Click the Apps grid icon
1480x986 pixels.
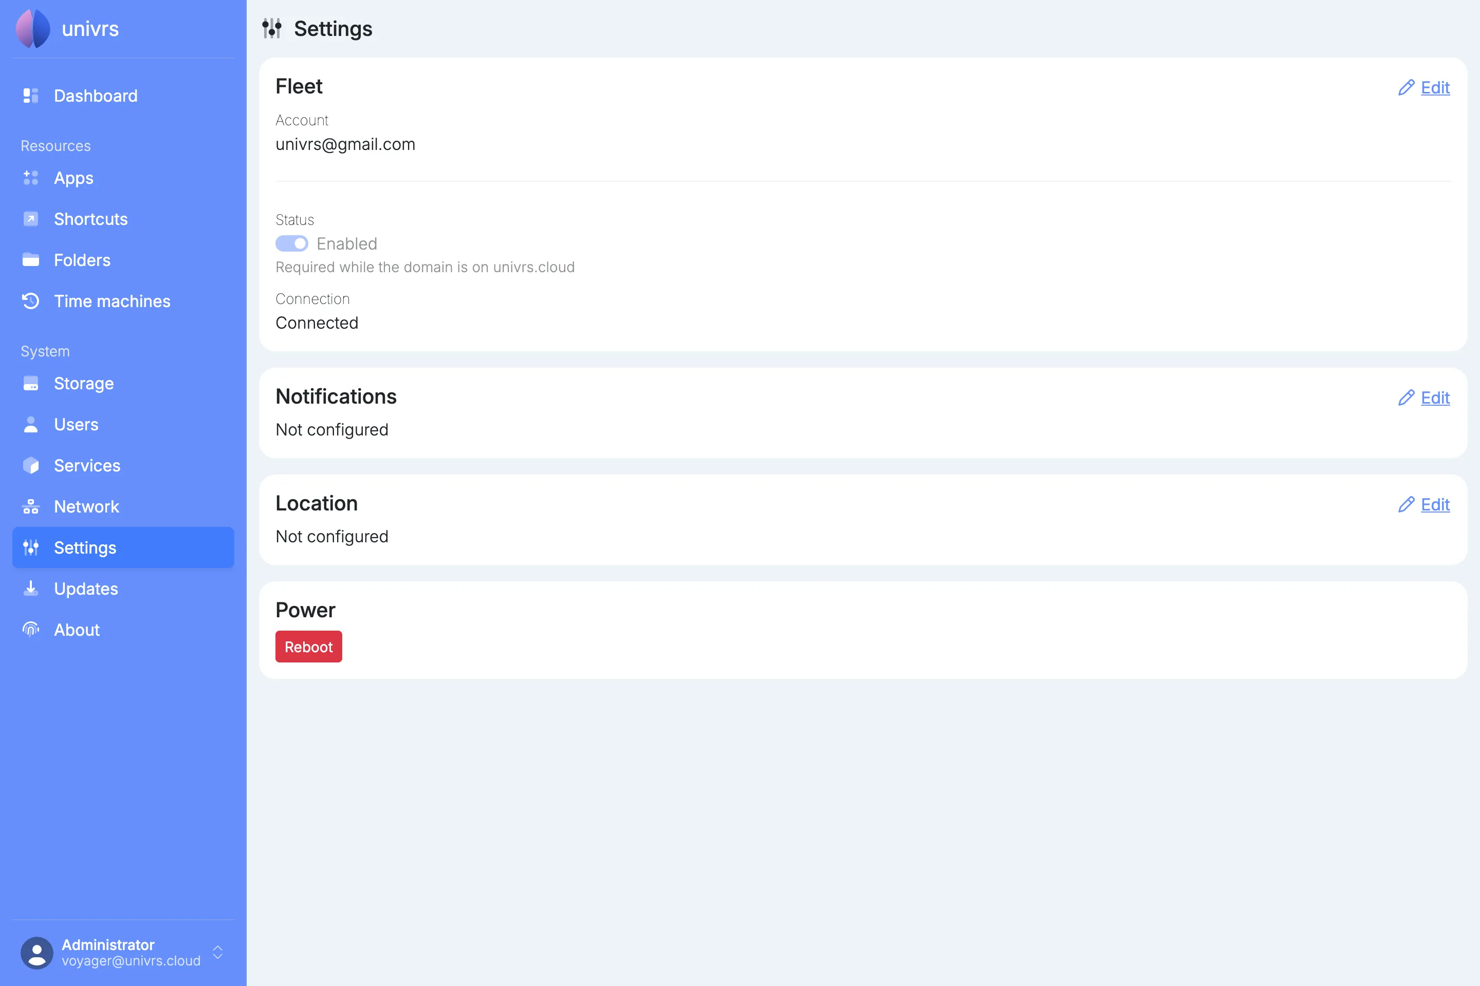[31, 178]
